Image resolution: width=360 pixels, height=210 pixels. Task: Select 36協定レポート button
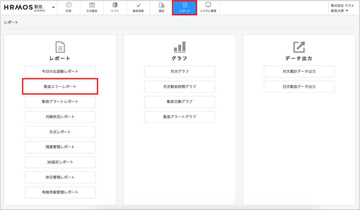tap(60, 162)
